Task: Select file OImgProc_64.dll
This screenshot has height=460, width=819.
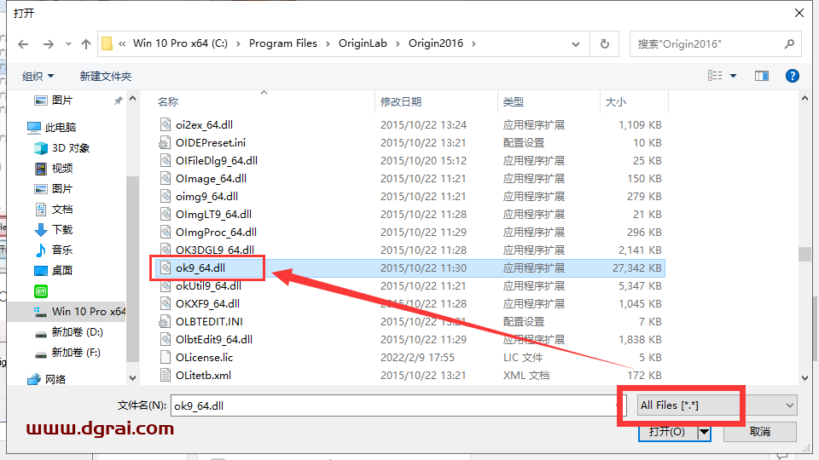Action: tap(216, 232)
